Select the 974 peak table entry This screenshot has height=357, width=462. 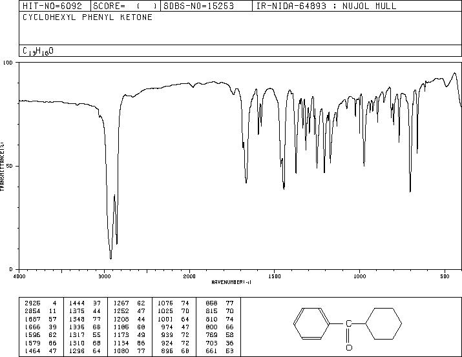167,327
